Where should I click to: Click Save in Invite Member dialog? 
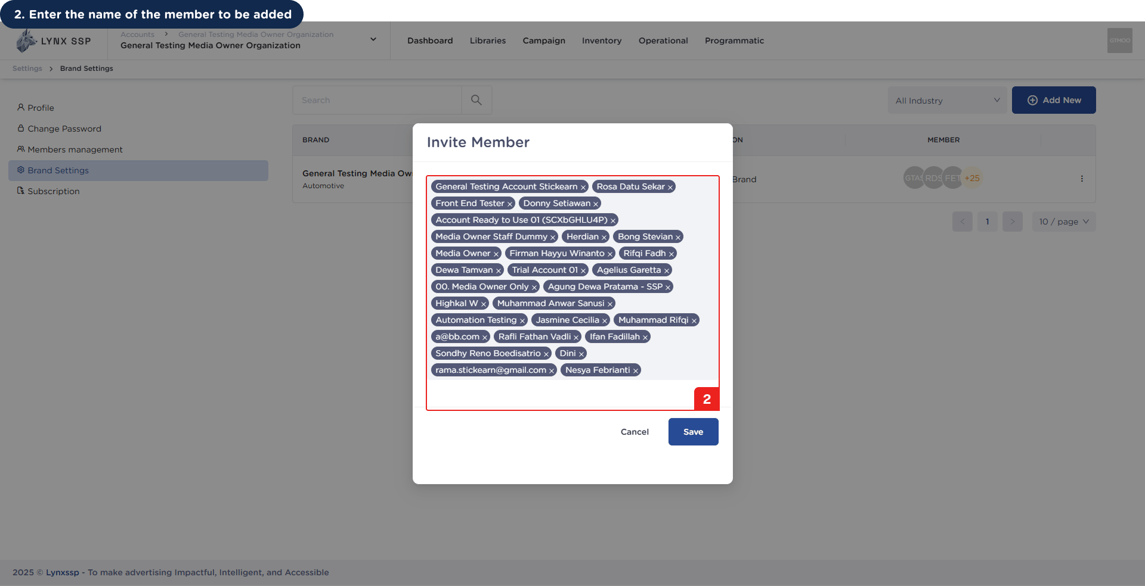point(693,432)
